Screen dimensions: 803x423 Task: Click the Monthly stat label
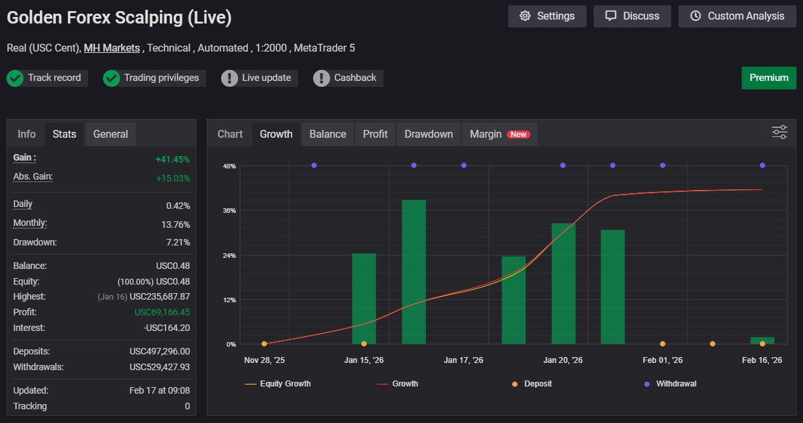click(x=30, y=223)
